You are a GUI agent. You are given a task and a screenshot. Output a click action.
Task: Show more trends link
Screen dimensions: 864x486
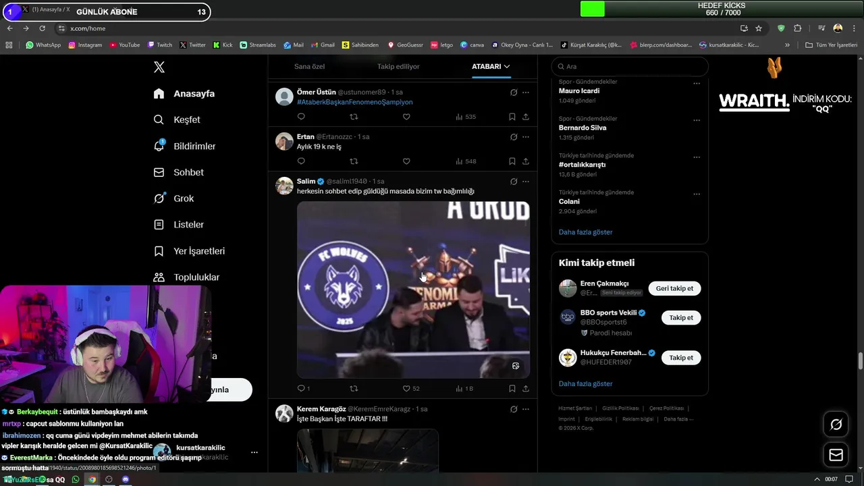[x=585, y=232]
